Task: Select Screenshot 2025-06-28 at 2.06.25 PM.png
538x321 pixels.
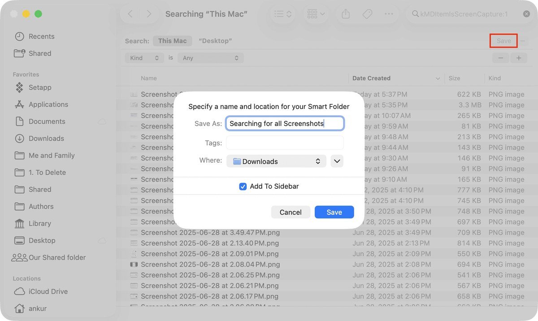Action: pos(210,275)
